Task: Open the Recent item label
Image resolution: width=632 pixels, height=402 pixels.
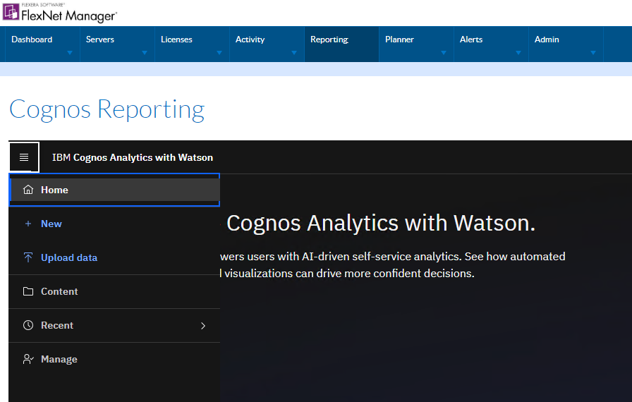Action: click(x=57, y=325)
